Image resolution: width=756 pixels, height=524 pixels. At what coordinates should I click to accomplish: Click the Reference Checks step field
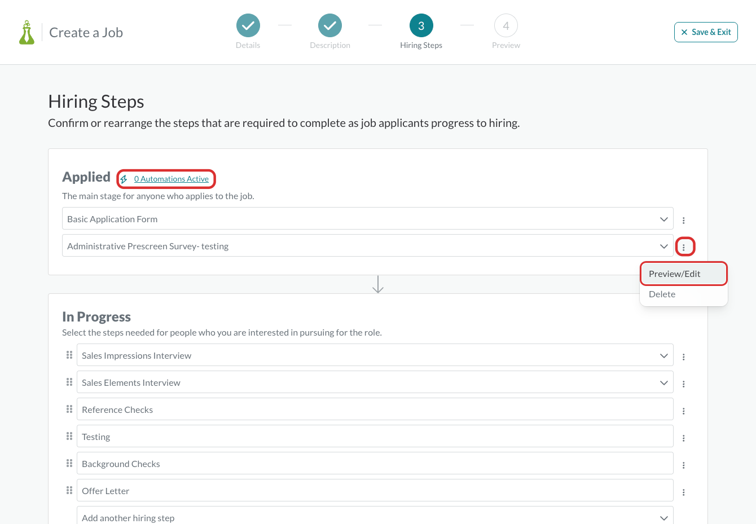[x=375, y=409]
